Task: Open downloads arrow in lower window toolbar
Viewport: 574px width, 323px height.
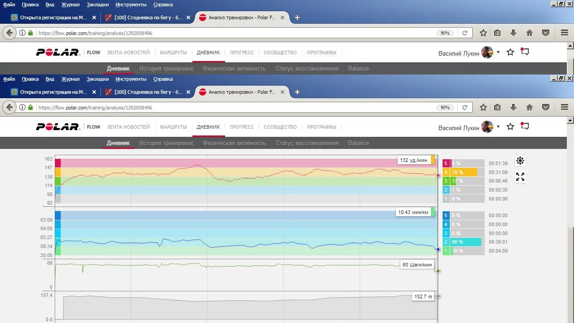Action: coord(513,108)
